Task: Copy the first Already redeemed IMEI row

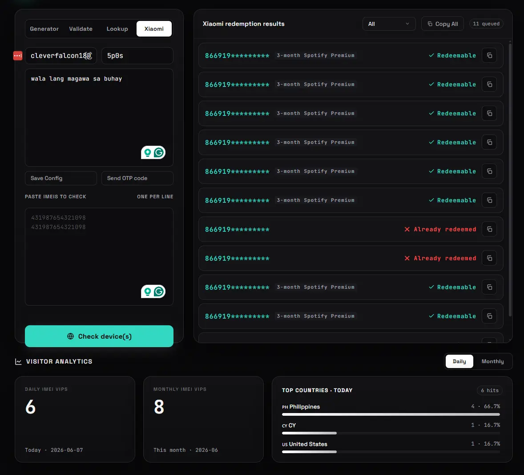Action: pos(489,229)
